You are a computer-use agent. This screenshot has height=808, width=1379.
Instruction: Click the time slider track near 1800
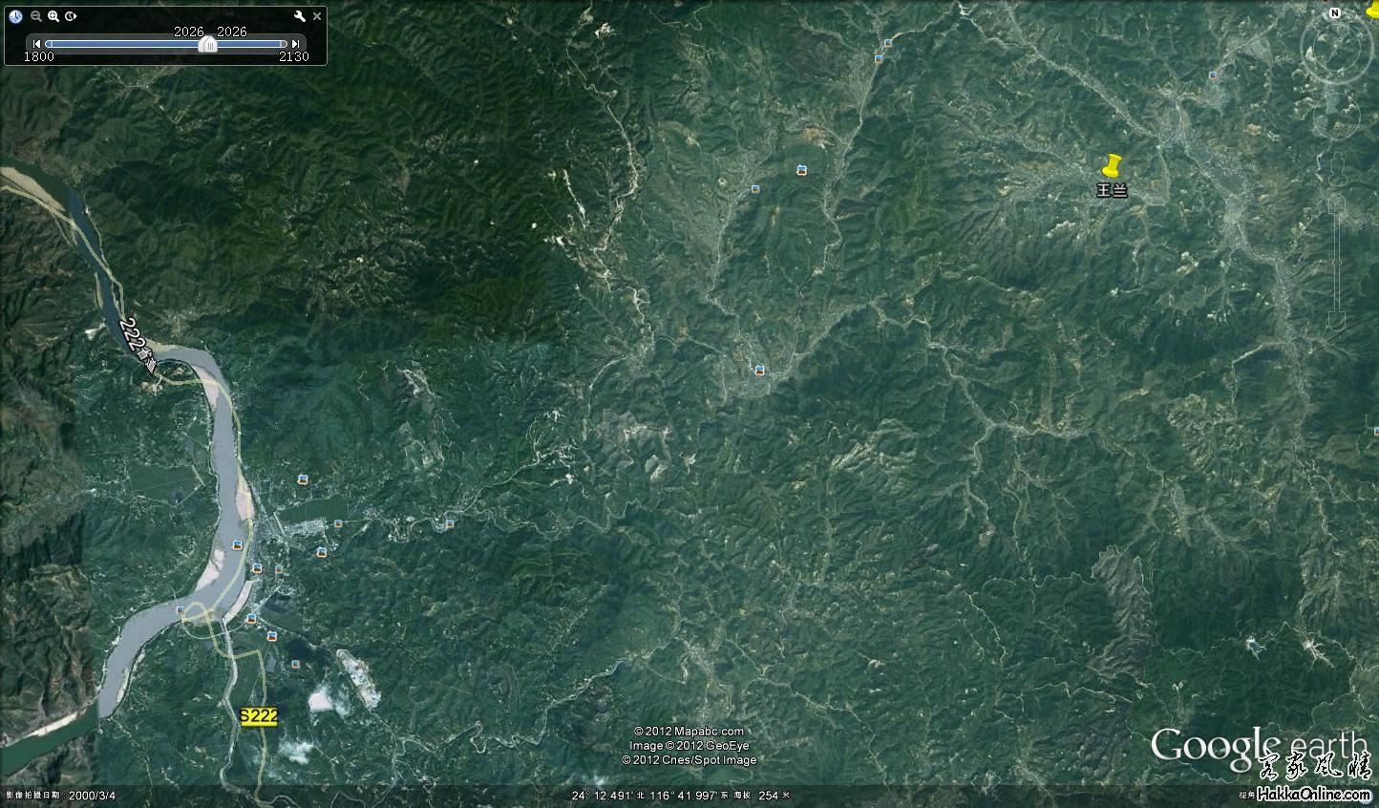coord(50,44)
